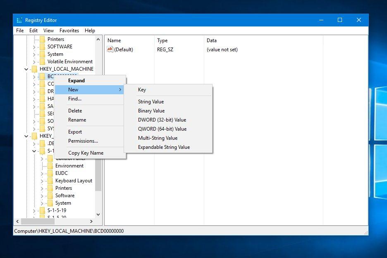Expand the S-1-5-19 key
The height and width of the screenshot is (258, 387).
[x=34, y=210]
